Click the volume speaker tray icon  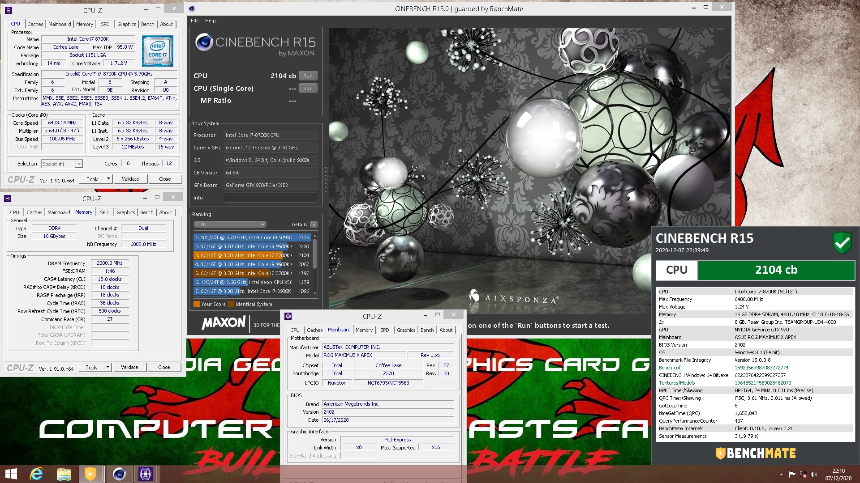point(813,475)
